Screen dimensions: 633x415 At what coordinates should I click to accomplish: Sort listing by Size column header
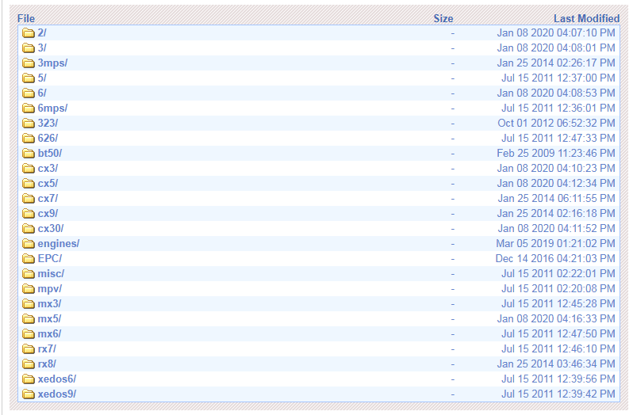[443, 18]
